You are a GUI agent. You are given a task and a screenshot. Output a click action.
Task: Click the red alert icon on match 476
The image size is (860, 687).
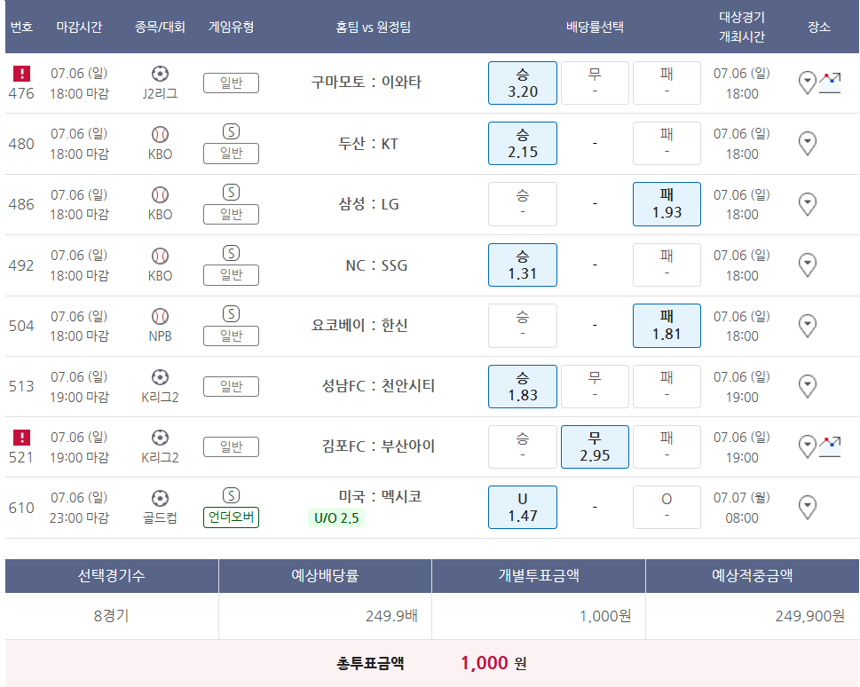pyautogui.click(x=21, y=74)
